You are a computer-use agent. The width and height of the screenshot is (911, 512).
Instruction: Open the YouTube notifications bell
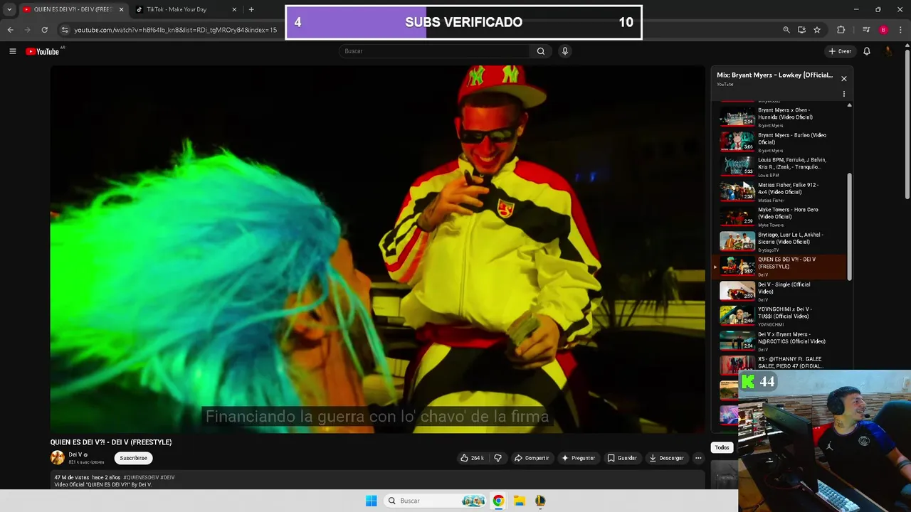867,51
